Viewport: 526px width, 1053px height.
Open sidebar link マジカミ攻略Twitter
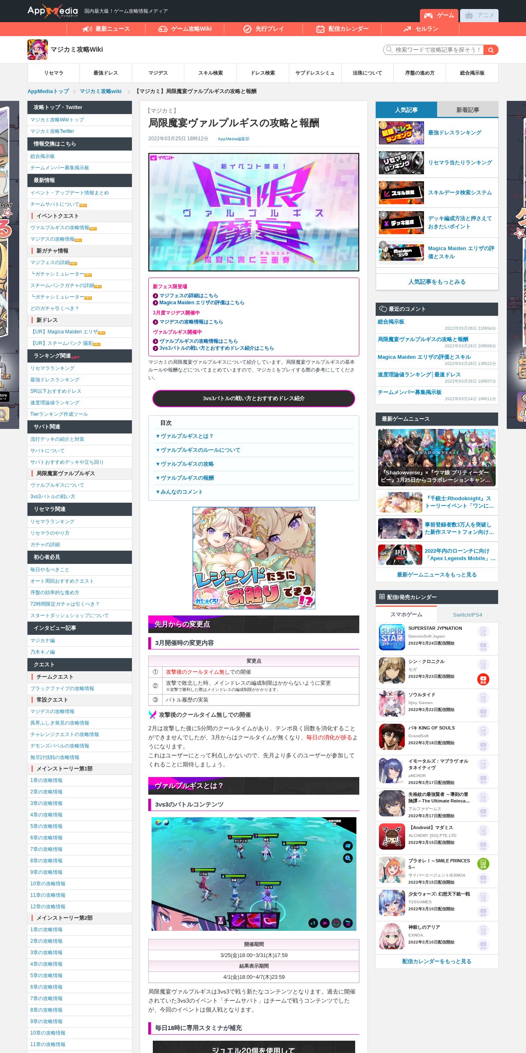point(52,131)
